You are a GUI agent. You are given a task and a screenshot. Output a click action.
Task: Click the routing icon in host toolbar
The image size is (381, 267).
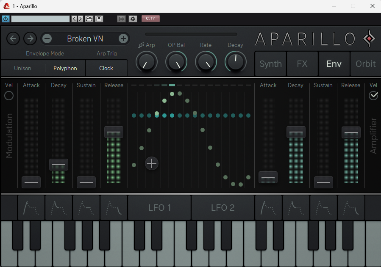click(121, 19)
